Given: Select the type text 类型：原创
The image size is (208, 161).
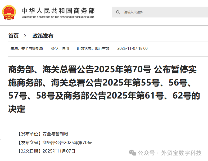Looking at the screenshot, I should point(60,48).
